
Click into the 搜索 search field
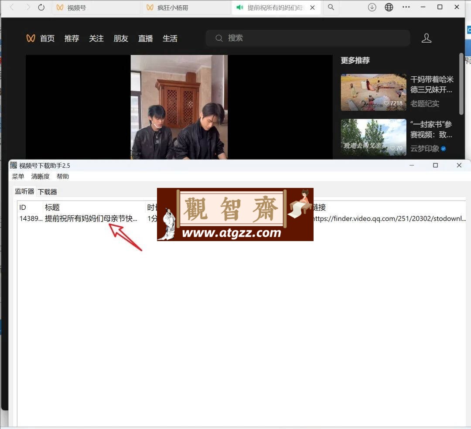tap(308, 38)
